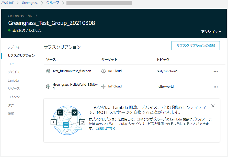Open the ellipsis menu for hello/world row
Screen dimensions: 228x157
click(216, 87)
